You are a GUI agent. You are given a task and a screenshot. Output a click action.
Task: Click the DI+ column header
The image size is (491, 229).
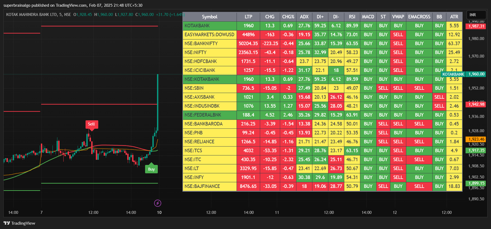(x=320, y=17)
